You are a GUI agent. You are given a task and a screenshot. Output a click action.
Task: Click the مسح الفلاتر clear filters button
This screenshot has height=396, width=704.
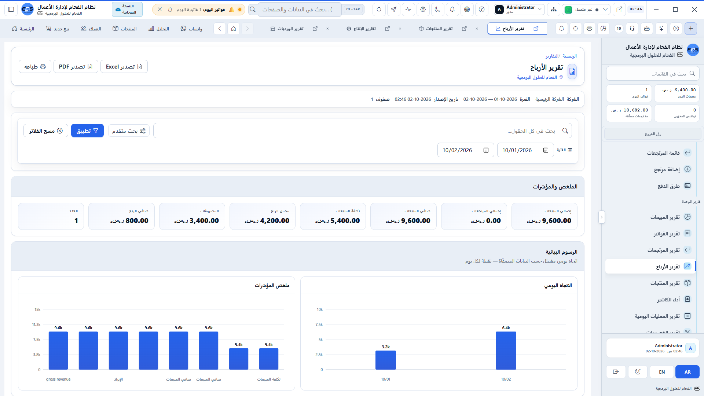coord(46,131)
